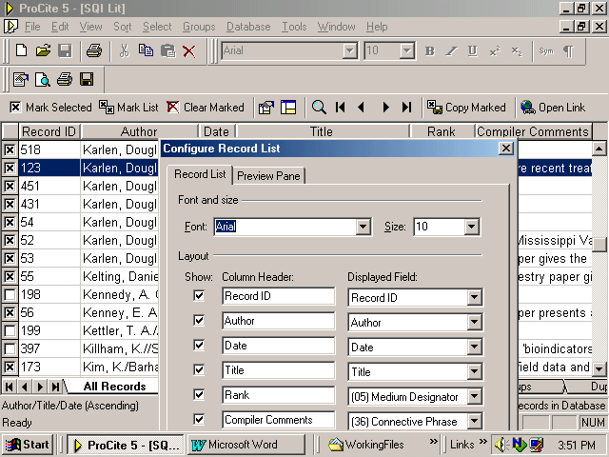This screenshot has height=457, width=609.
Task: Select the All Records tab
Action: coord(114,386)
